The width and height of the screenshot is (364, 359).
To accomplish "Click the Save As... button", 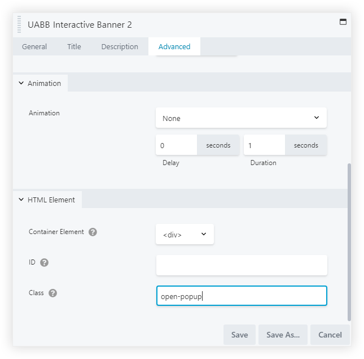I will click(x=283, y=335).
